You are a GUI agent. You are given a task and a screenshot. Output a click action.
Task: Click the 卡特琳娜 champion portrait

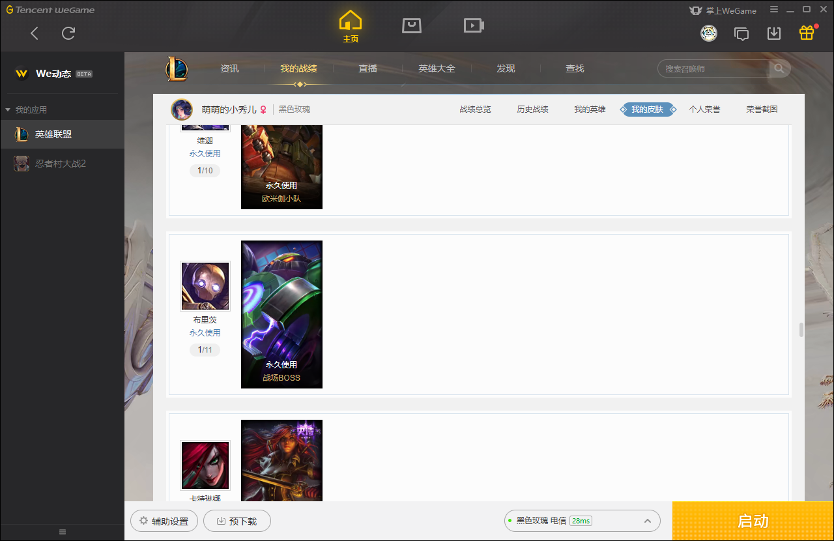click(205, 465)
